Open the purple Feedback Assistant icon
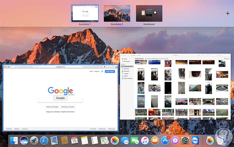Image resolution: width=234 pixels, height=147 pixels. [x=175, y=141]
